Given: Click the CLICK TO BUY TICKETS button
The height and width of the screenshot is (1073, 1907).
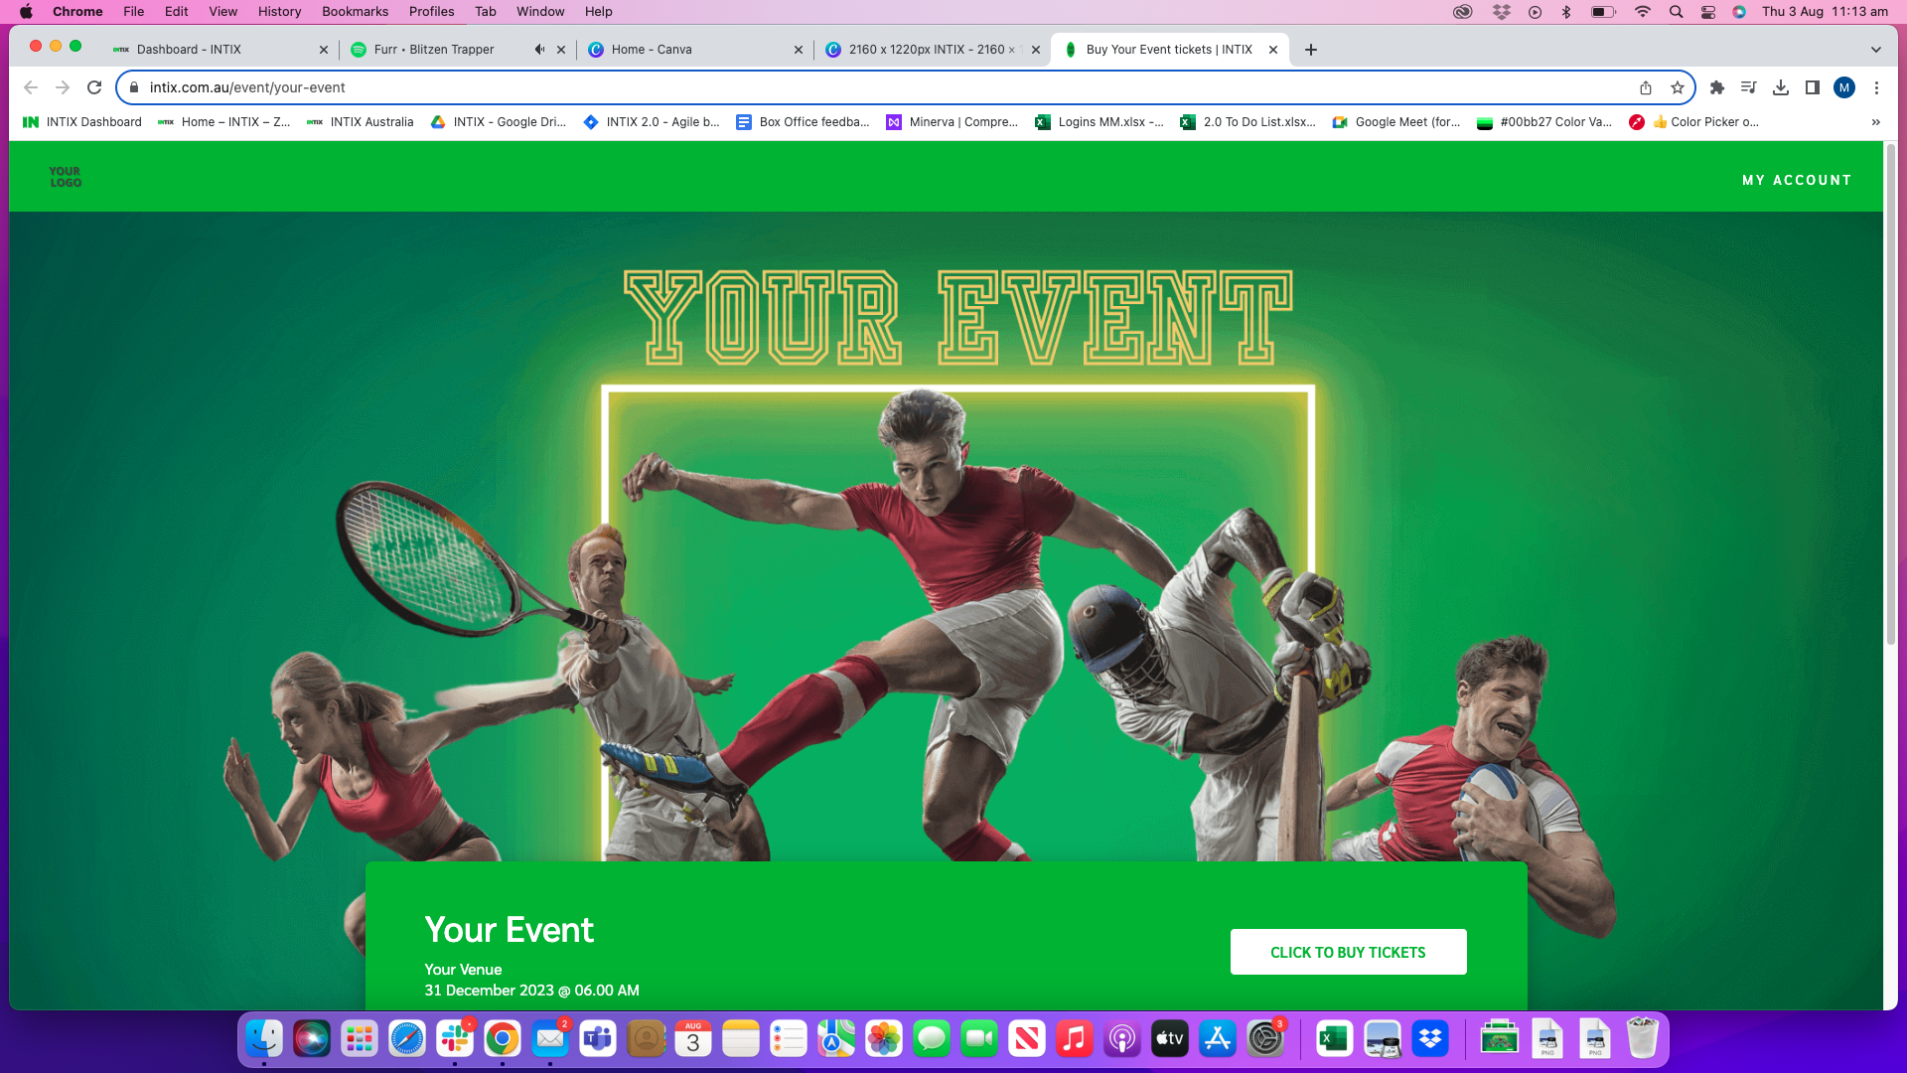Looking at the screenshot, I should click(1348, 952).
